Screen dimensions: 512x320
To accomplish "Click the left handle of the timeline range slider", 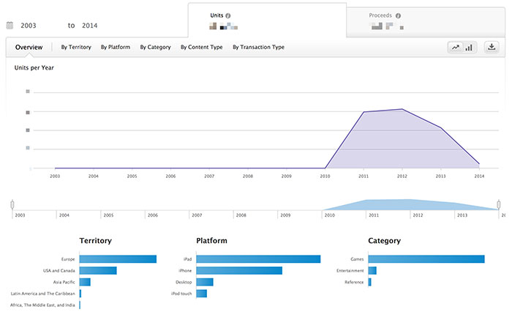I will pyautogui.click(x=12, y=204).
